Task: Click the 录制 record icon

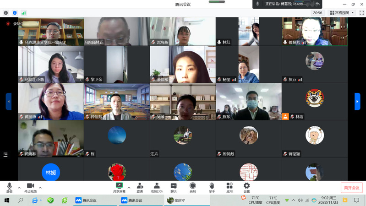Action: 192,188
